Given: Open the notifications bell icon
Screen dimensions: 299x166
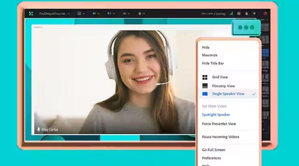Looking at the screenshot, I should [x=247, y=14].
